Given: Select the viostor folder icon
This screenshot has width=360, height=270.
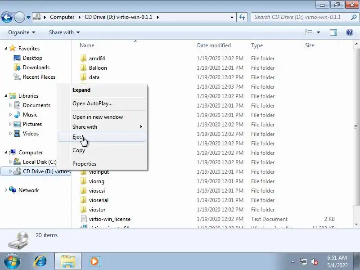Looking at the screenshot, I should [x=83, y=209].
